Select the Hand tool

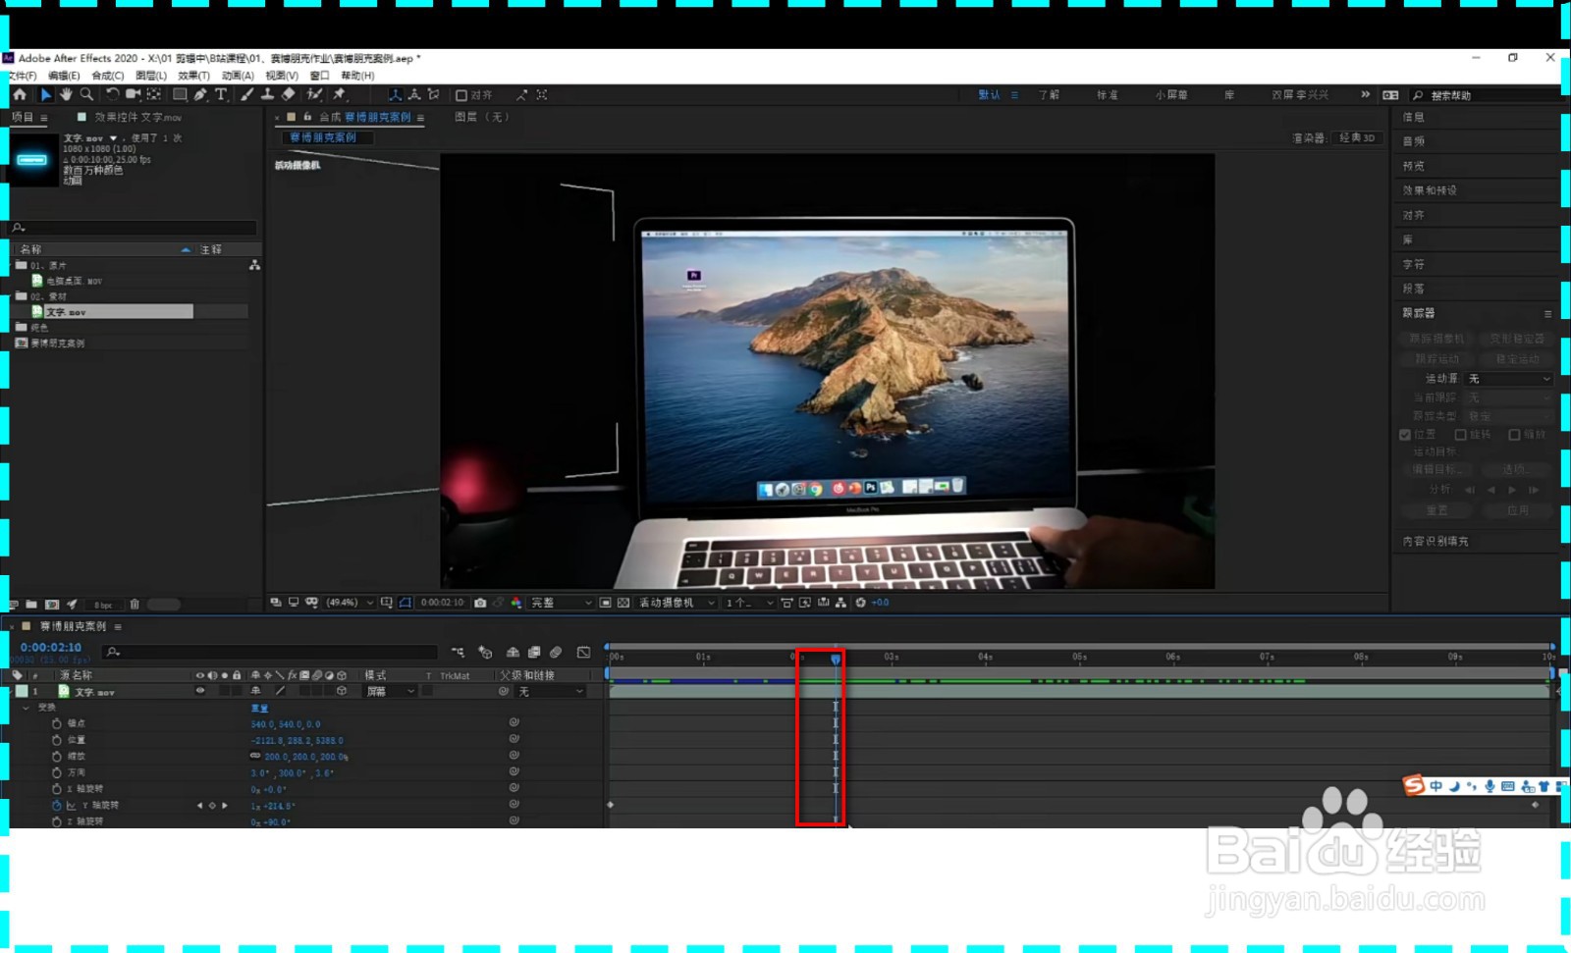click(66, 94)
